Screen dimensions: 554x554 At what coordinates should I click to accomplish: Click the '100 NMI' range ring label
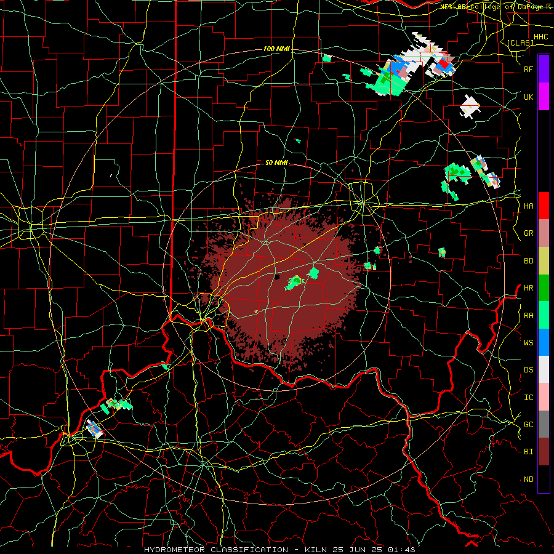(x=276, y=49)
